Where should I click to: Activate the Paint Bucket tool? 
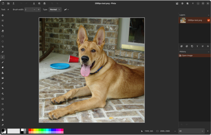tap(3, 73)
